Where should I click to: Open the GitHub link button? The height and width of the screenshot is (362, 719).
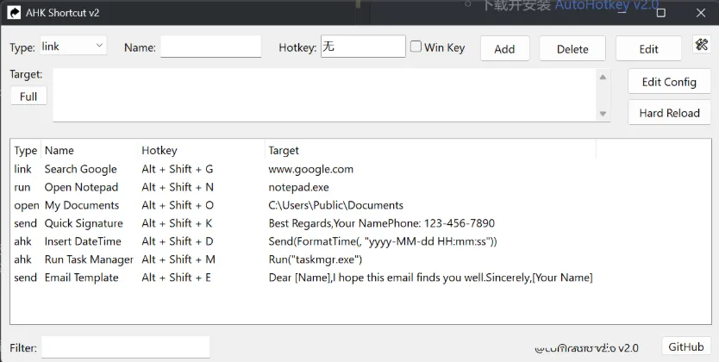(686, 346)
